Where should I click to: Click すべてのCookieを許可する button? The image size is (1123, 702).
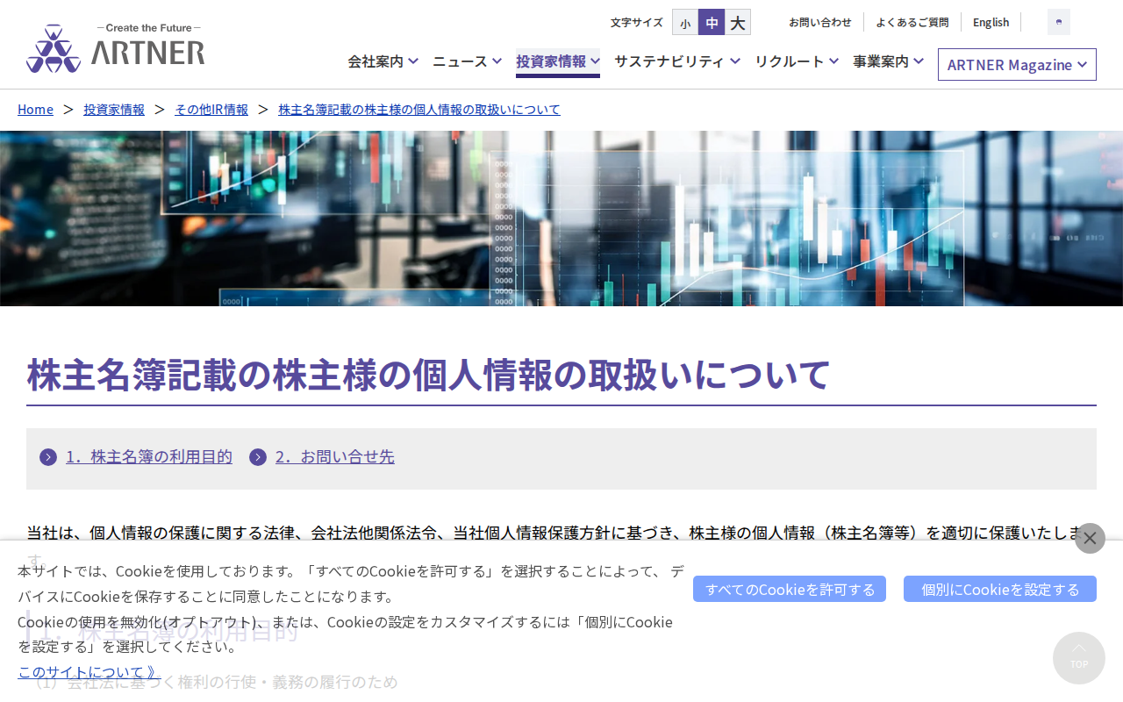[x=790, y=589]
